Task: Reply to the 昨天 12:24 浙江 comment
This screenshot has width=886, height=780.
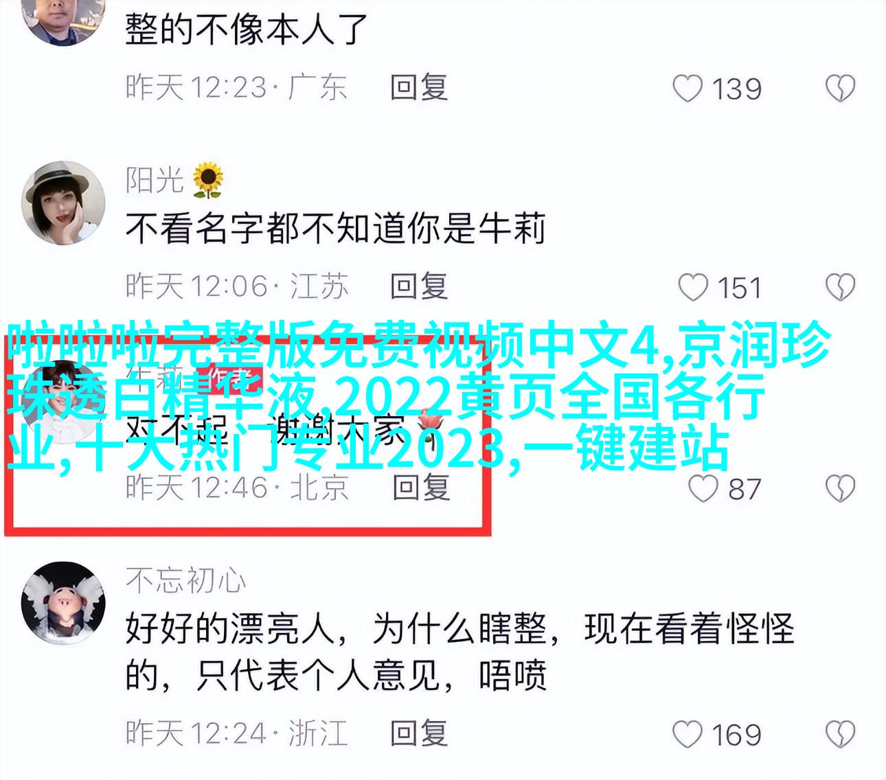Action: 419,733
